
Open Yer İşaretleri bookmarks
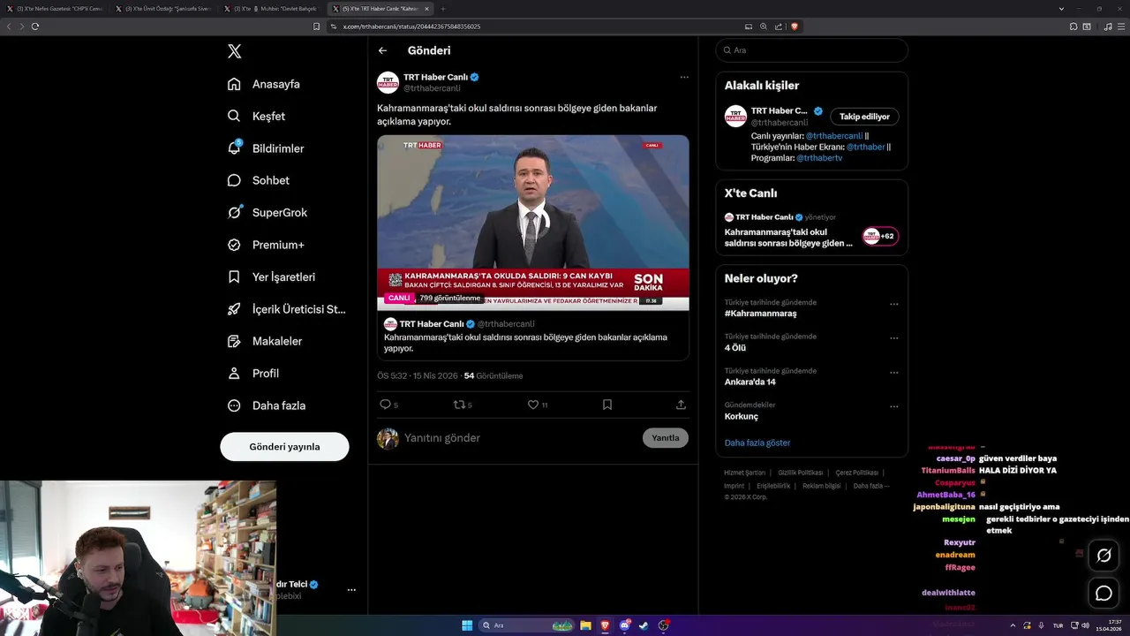(x=271, y=276)
